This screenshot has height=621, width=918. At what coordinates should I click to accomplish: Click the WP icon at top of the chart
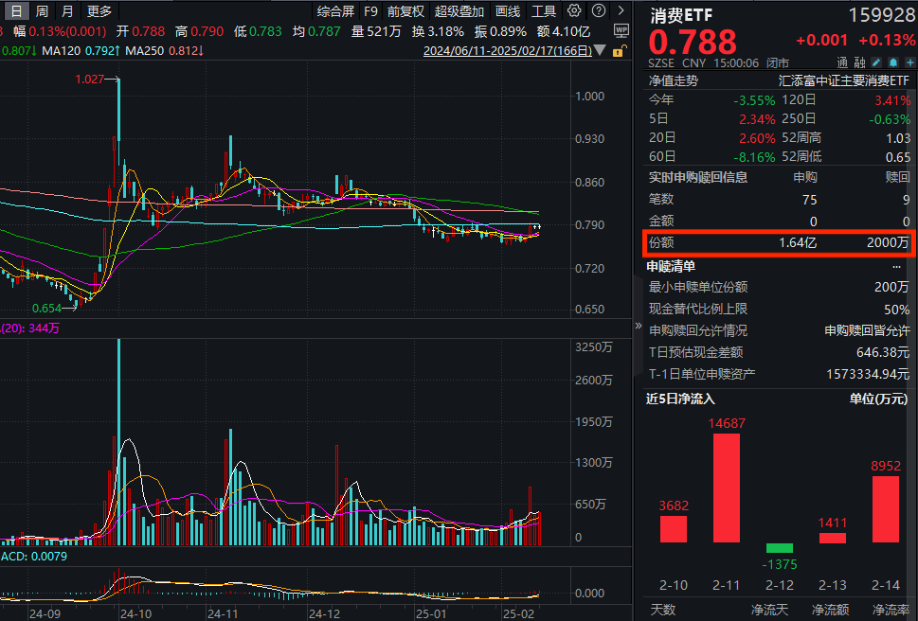pyautogui.click(x=623, y=31)
